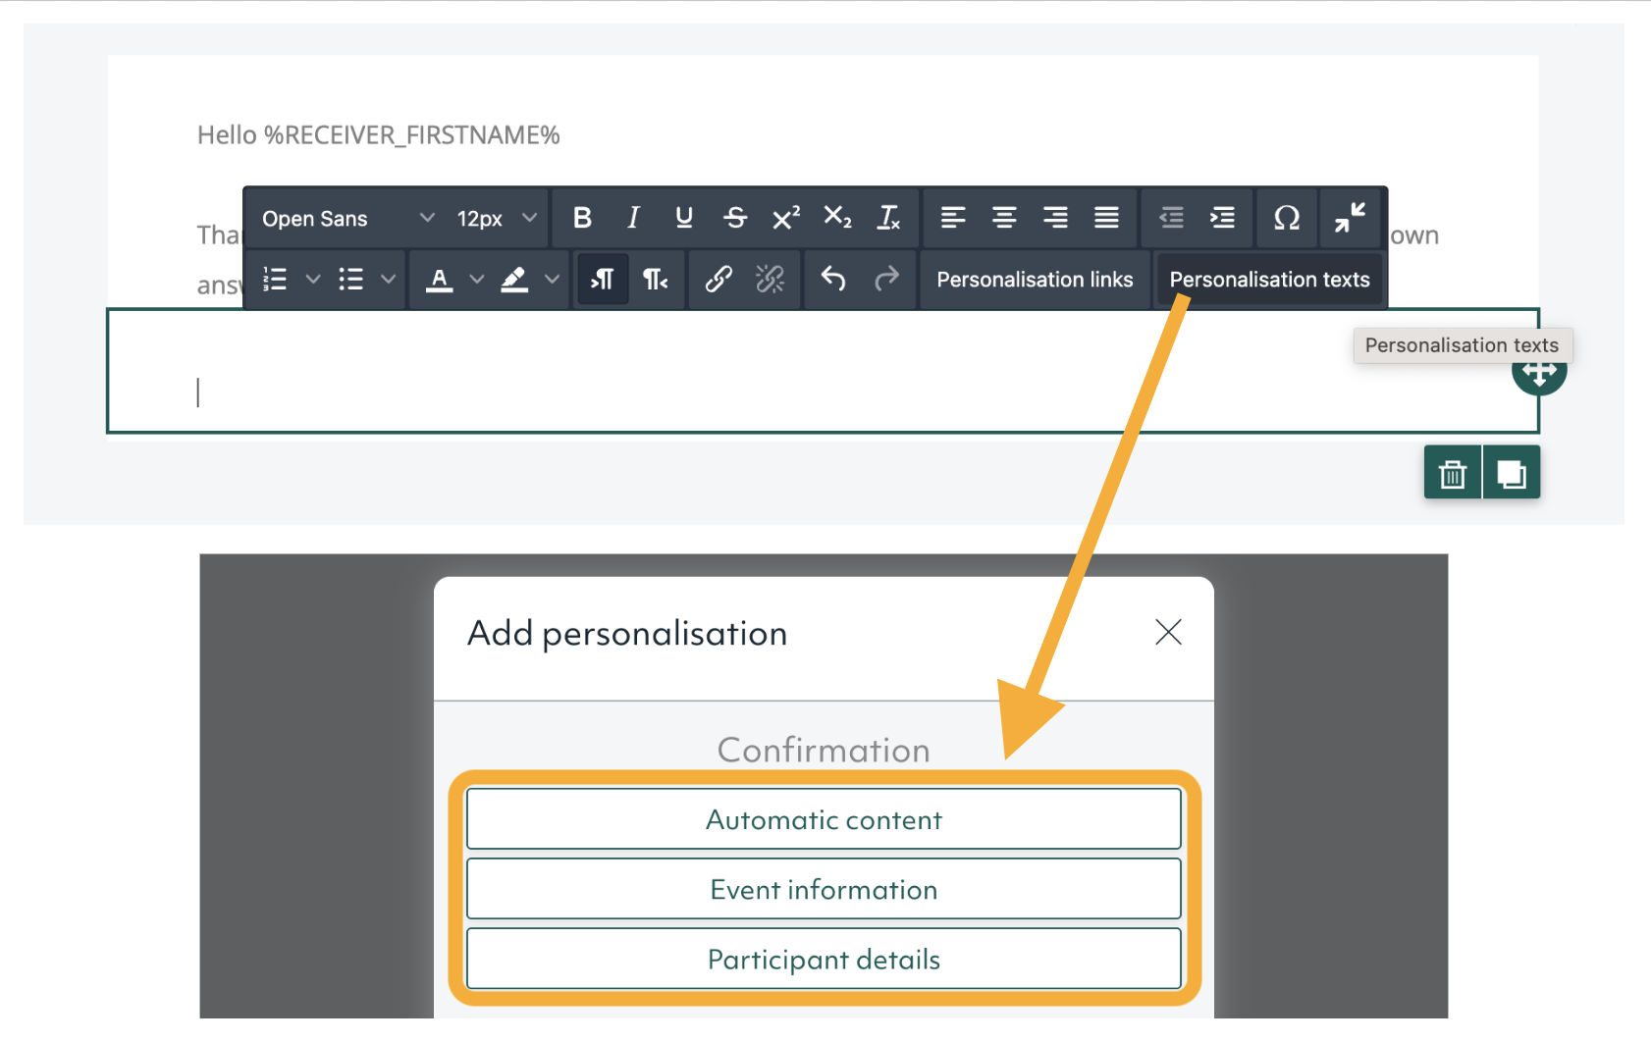
Task: Click the Personalisation links menu item
Action: click(1035, 279)
